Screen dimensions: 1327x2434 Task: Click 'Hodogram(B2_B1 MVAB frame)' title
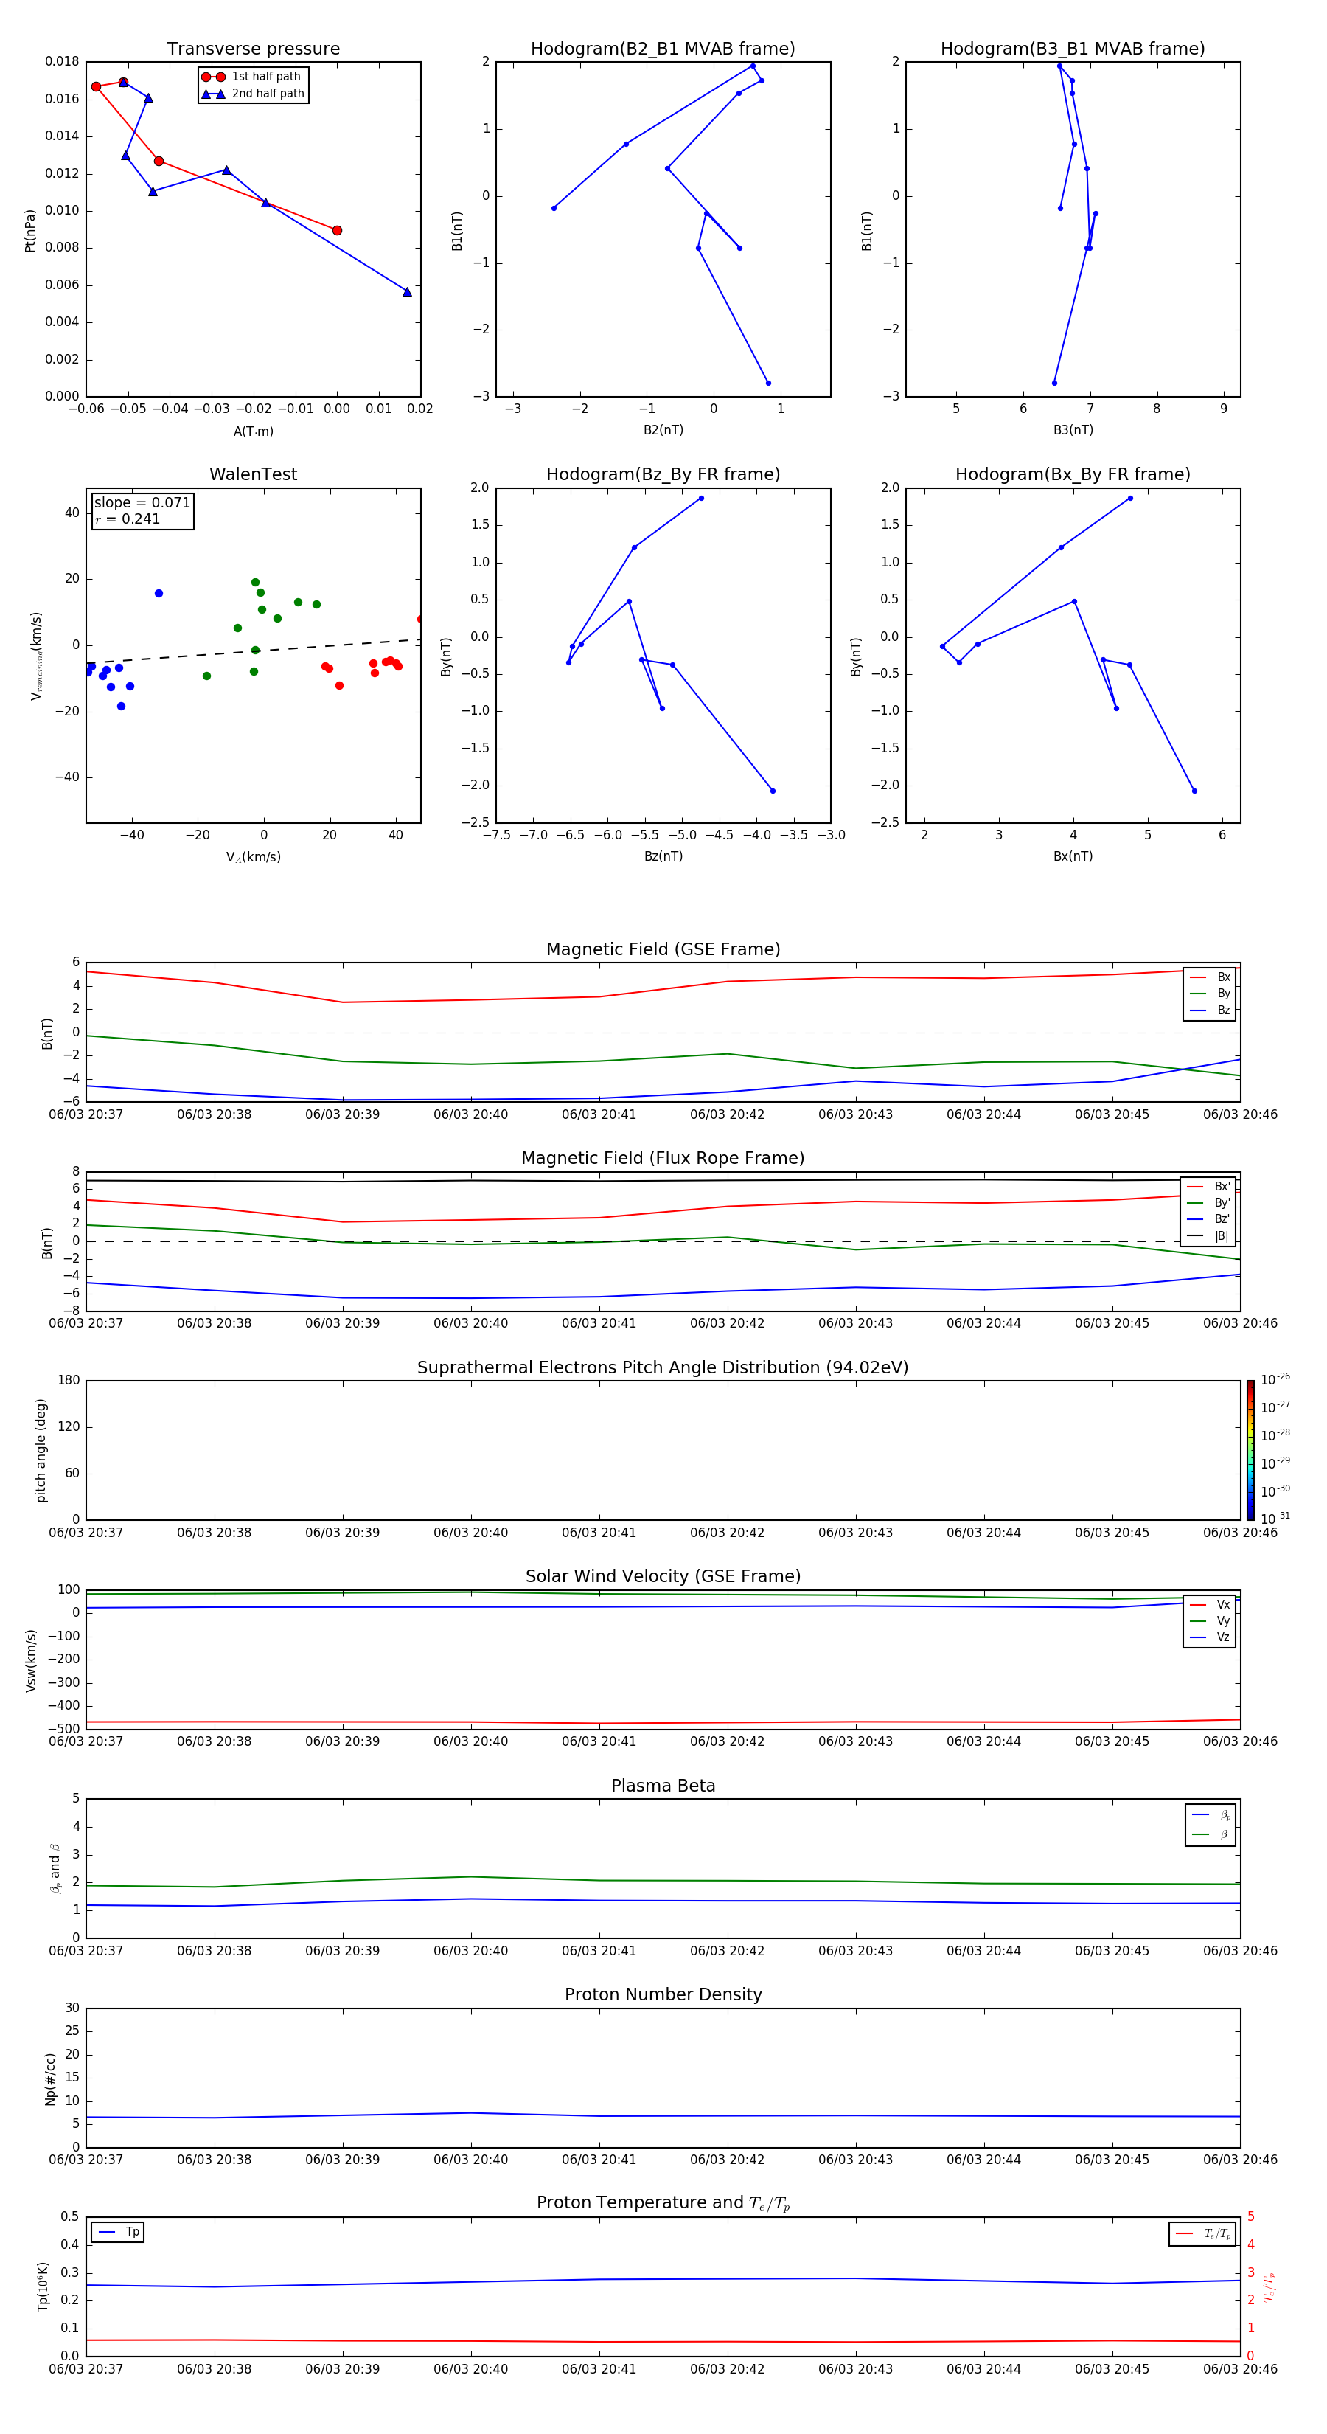pyautogui.click(x=663, y=48)
